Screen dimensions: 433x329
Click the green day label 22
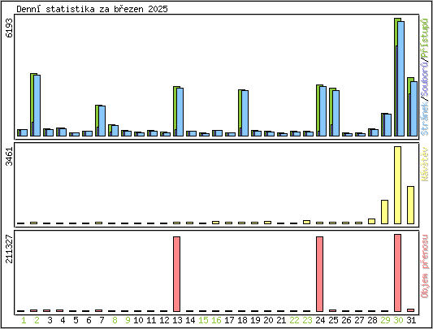click(294, 320)
